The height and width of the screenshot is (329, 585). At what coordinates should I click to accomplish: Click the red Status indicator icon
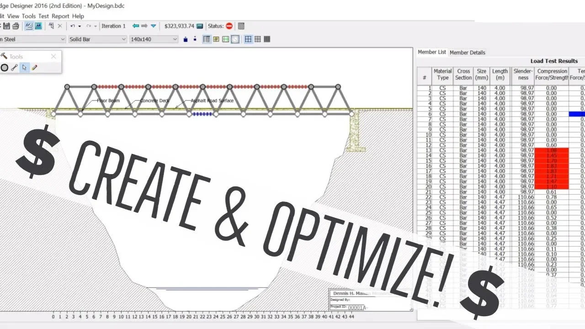click(229, 26)
